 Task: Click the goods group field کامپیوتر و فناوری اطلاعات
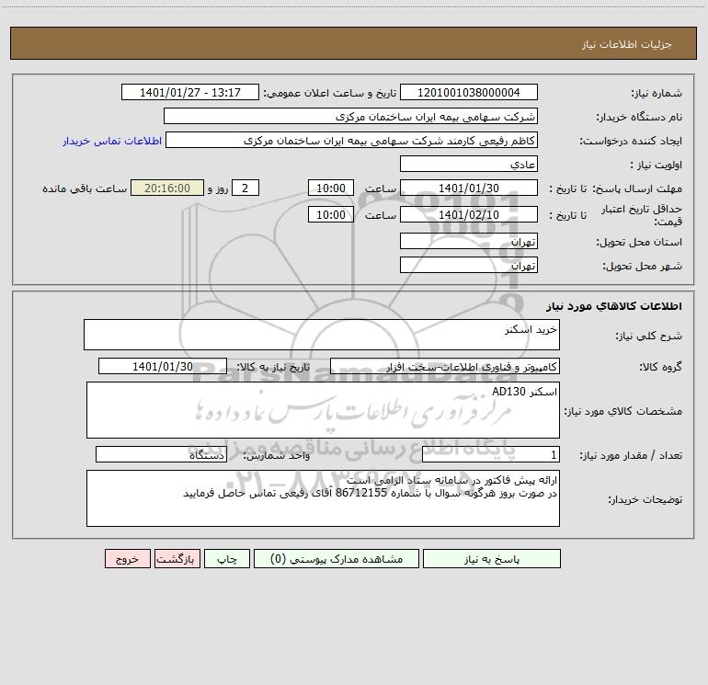[x=445, y=366]
